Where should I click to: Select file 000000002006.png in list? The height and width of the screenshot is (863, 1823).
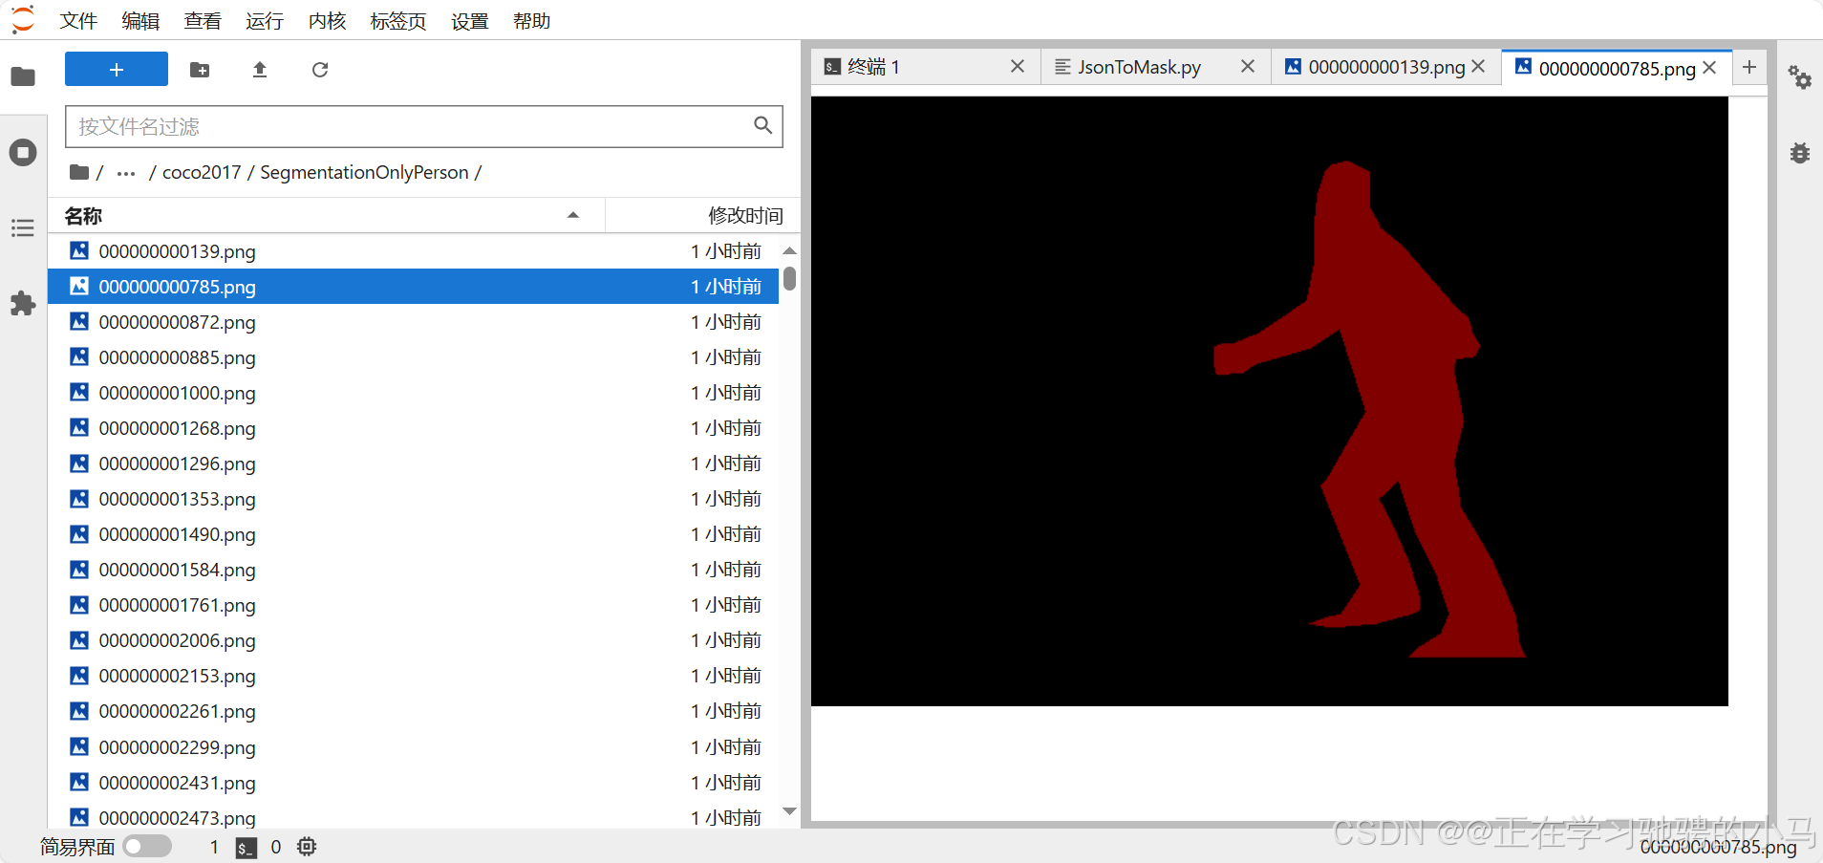(x=413, y=639)
